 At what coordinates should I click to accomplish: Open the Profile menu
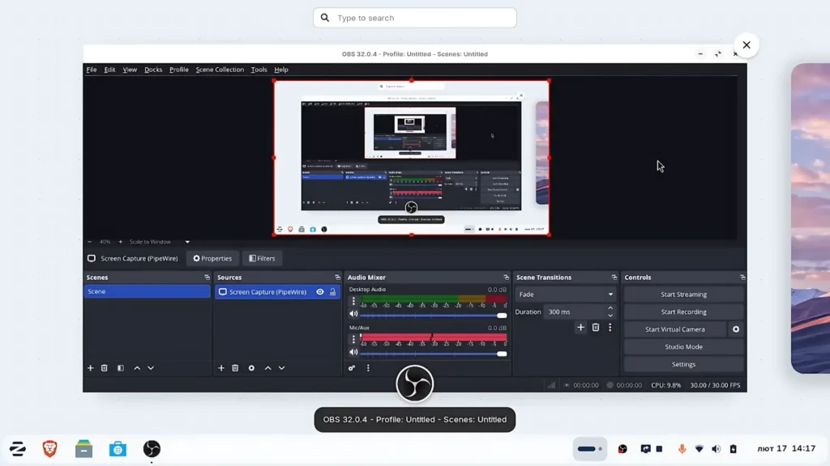point(179,70)
